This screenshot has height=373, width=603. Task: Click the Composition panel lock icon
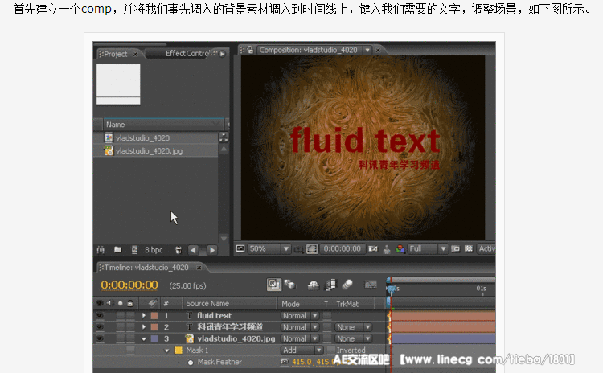click(x=250, y=50)
